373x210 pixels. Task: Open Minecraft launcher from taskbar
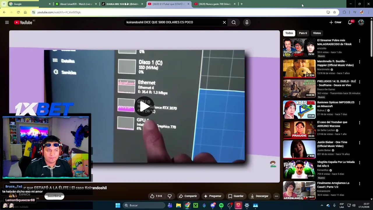(196, 205)
